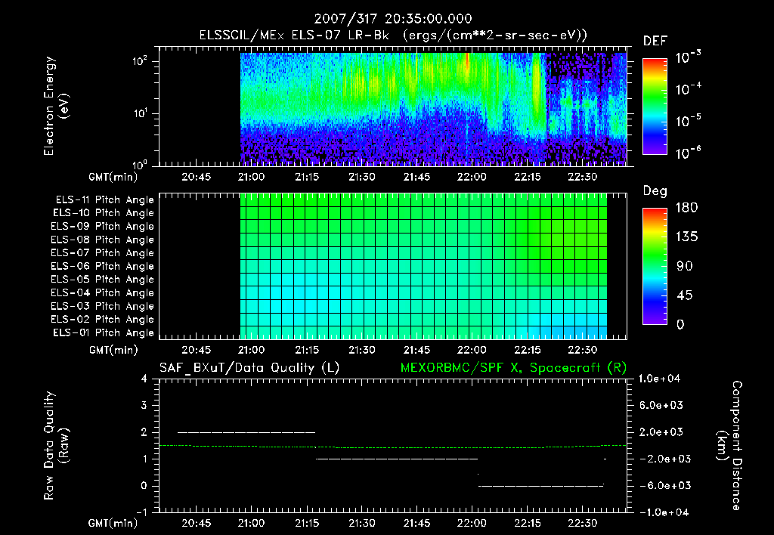This screenshot has height=535, width=774.
Task: Click the Electron Energy (eV) axis label
Action: pyautogui.click(x=56, y=106)
